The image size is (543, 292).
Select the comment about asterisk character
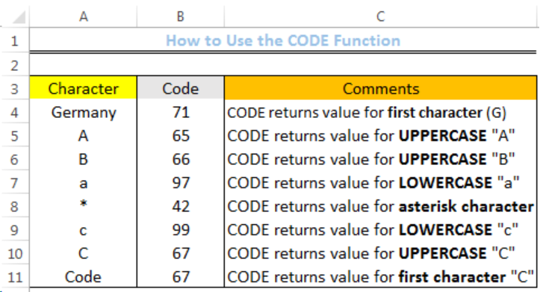pyautogui.click(x=381, y=206)
